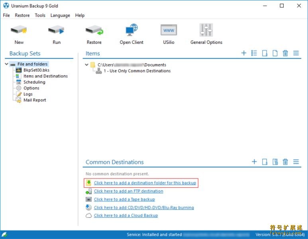
Task: Open Options in Backup Sets tree
Action: point(31,88)
